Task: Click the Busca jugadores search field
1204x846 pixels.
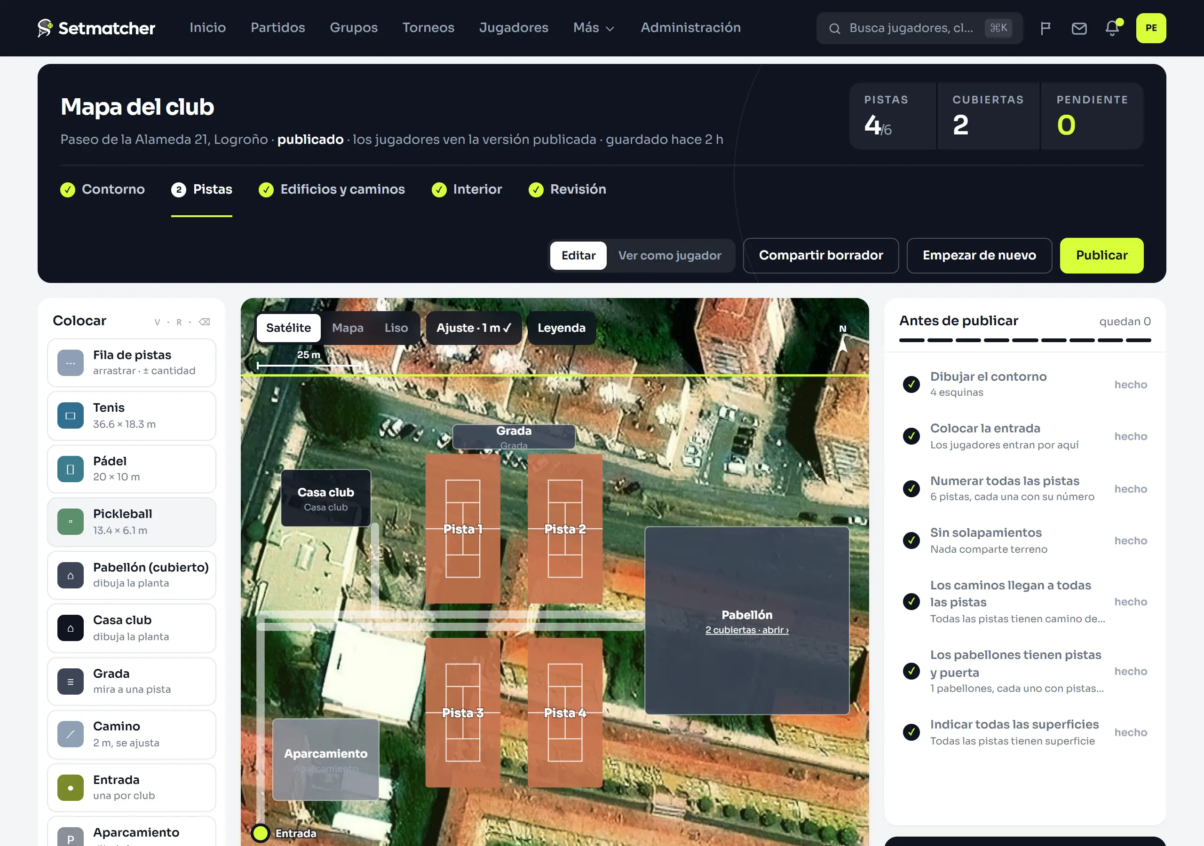Action: [919, 28]
